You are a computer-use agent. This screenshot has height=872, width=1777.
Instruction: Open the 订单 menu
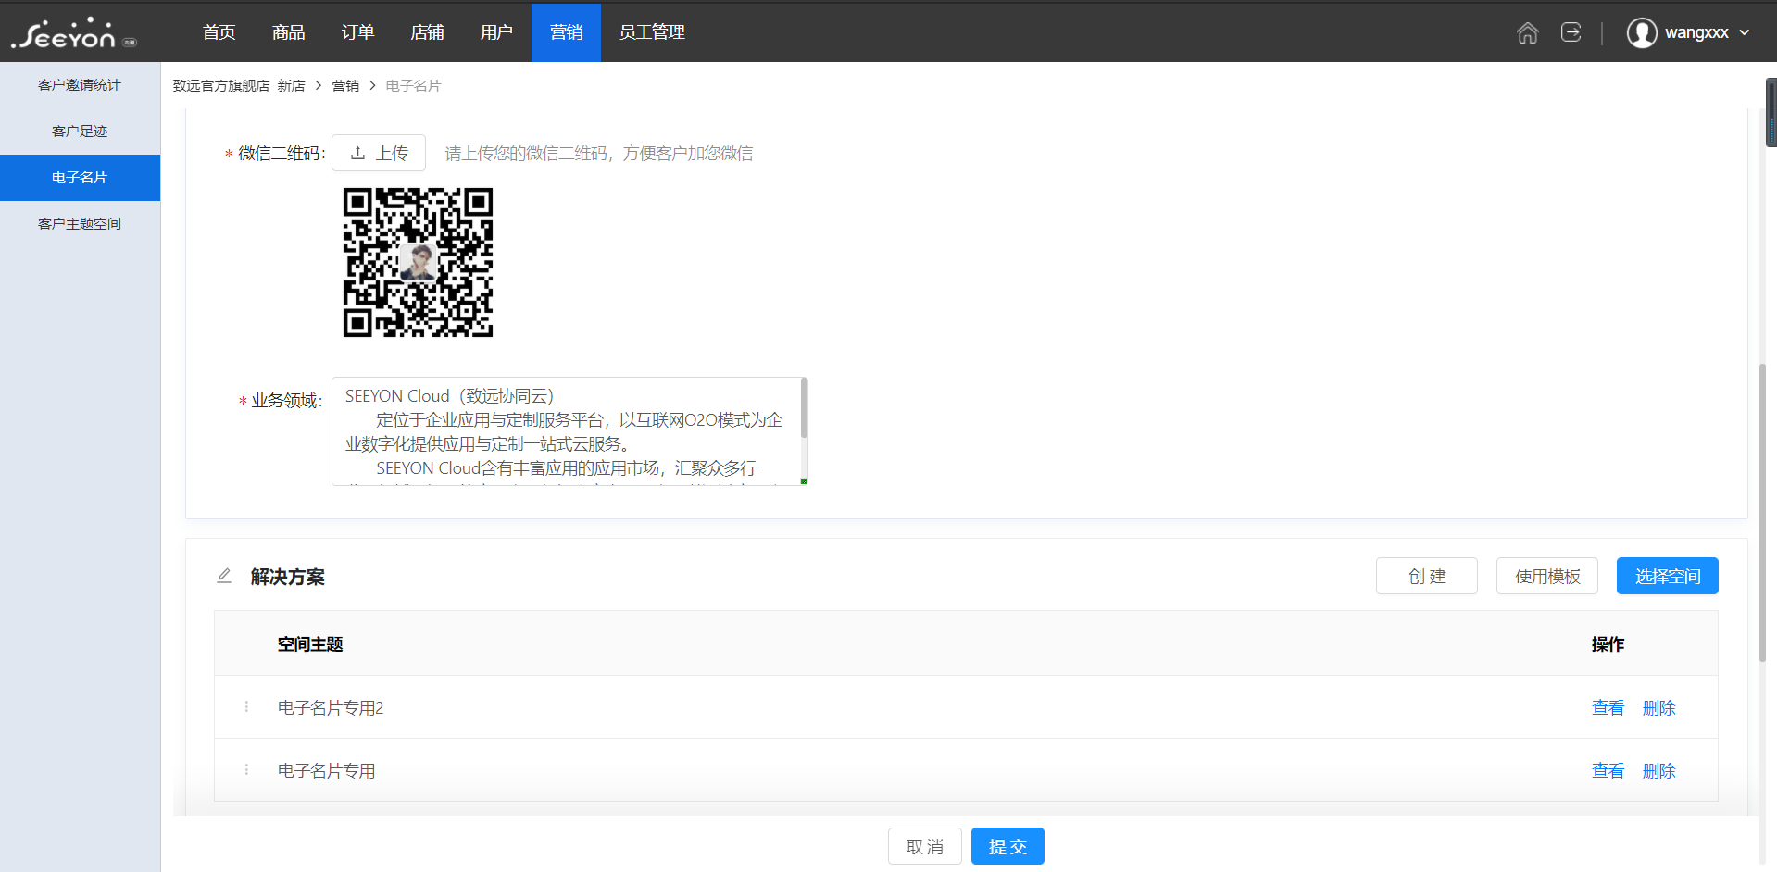[x=358, y=32]
